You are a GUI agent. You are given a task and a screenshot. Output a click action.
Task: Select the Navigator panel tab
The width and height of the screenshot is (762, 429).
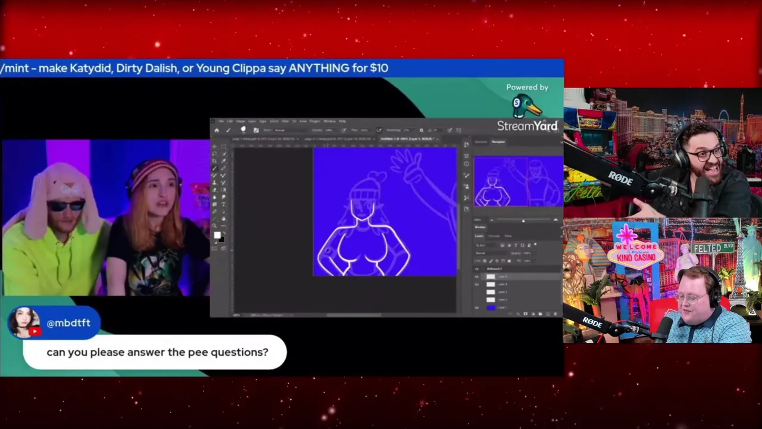[x=498, y=142]
